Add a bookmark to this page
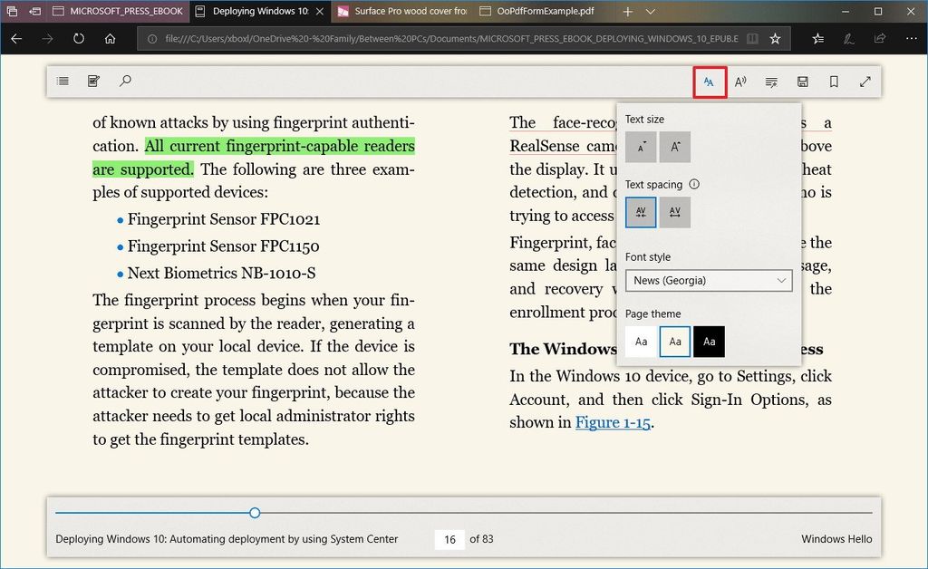Image resolution: width=928 pixels, height=569 pixels. 834,81
